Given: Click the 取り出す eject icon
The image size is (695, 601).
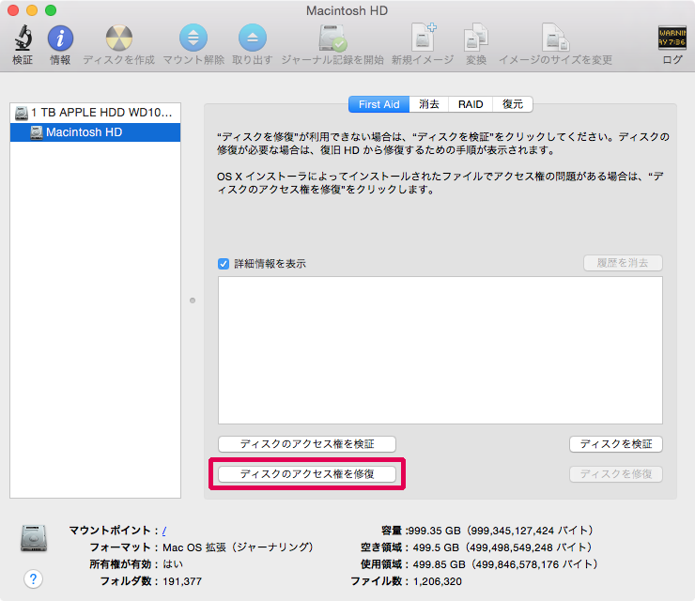Looking at the screenshot, I should [x=253, y=38].
